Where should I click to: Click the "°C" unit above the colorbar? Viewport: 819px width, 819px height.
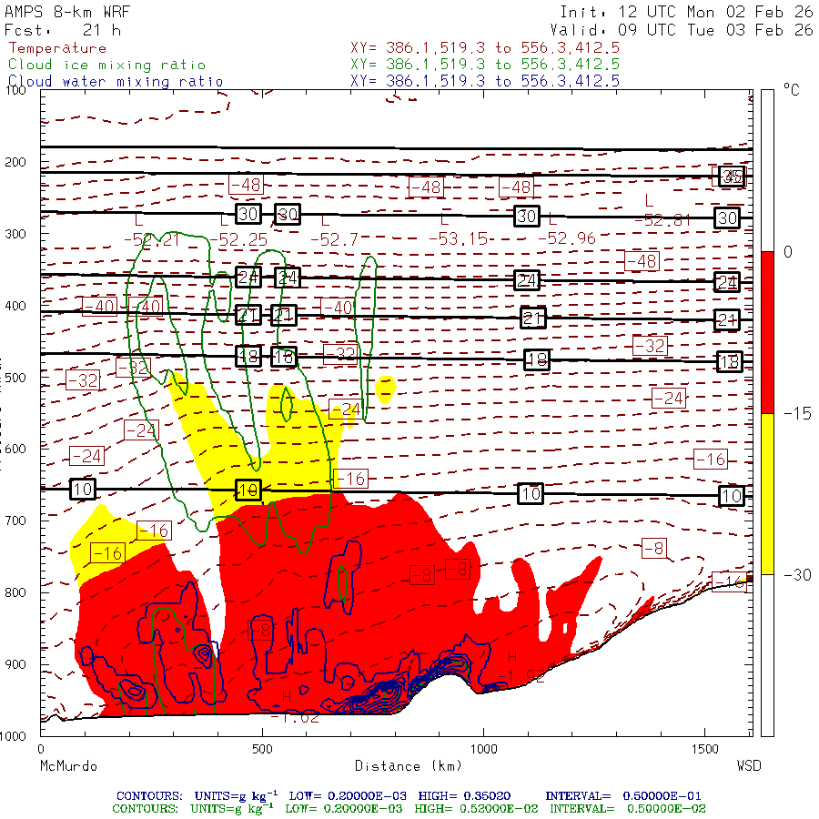[x=792, y=90]
